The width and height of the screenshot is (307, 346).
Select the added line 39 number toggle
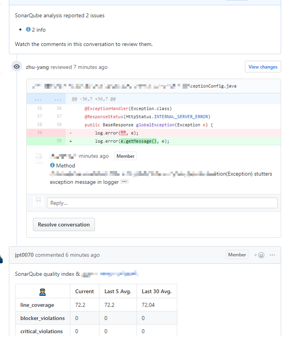(x=59, y=141)
